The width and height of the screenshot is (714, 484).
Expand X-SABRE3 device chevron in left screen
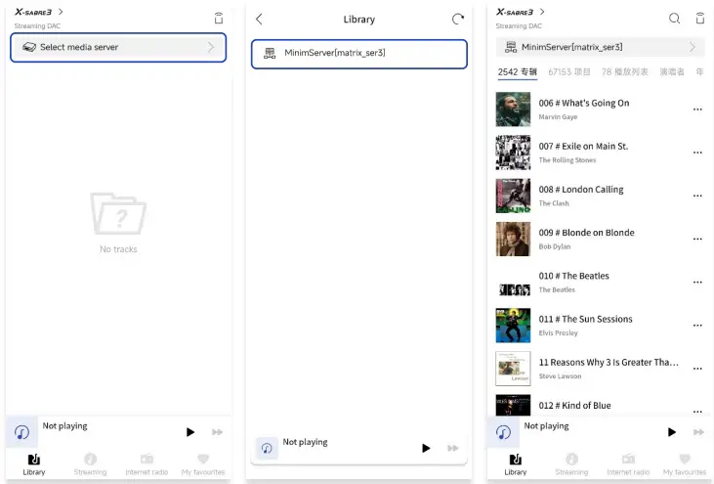point(61,12)
